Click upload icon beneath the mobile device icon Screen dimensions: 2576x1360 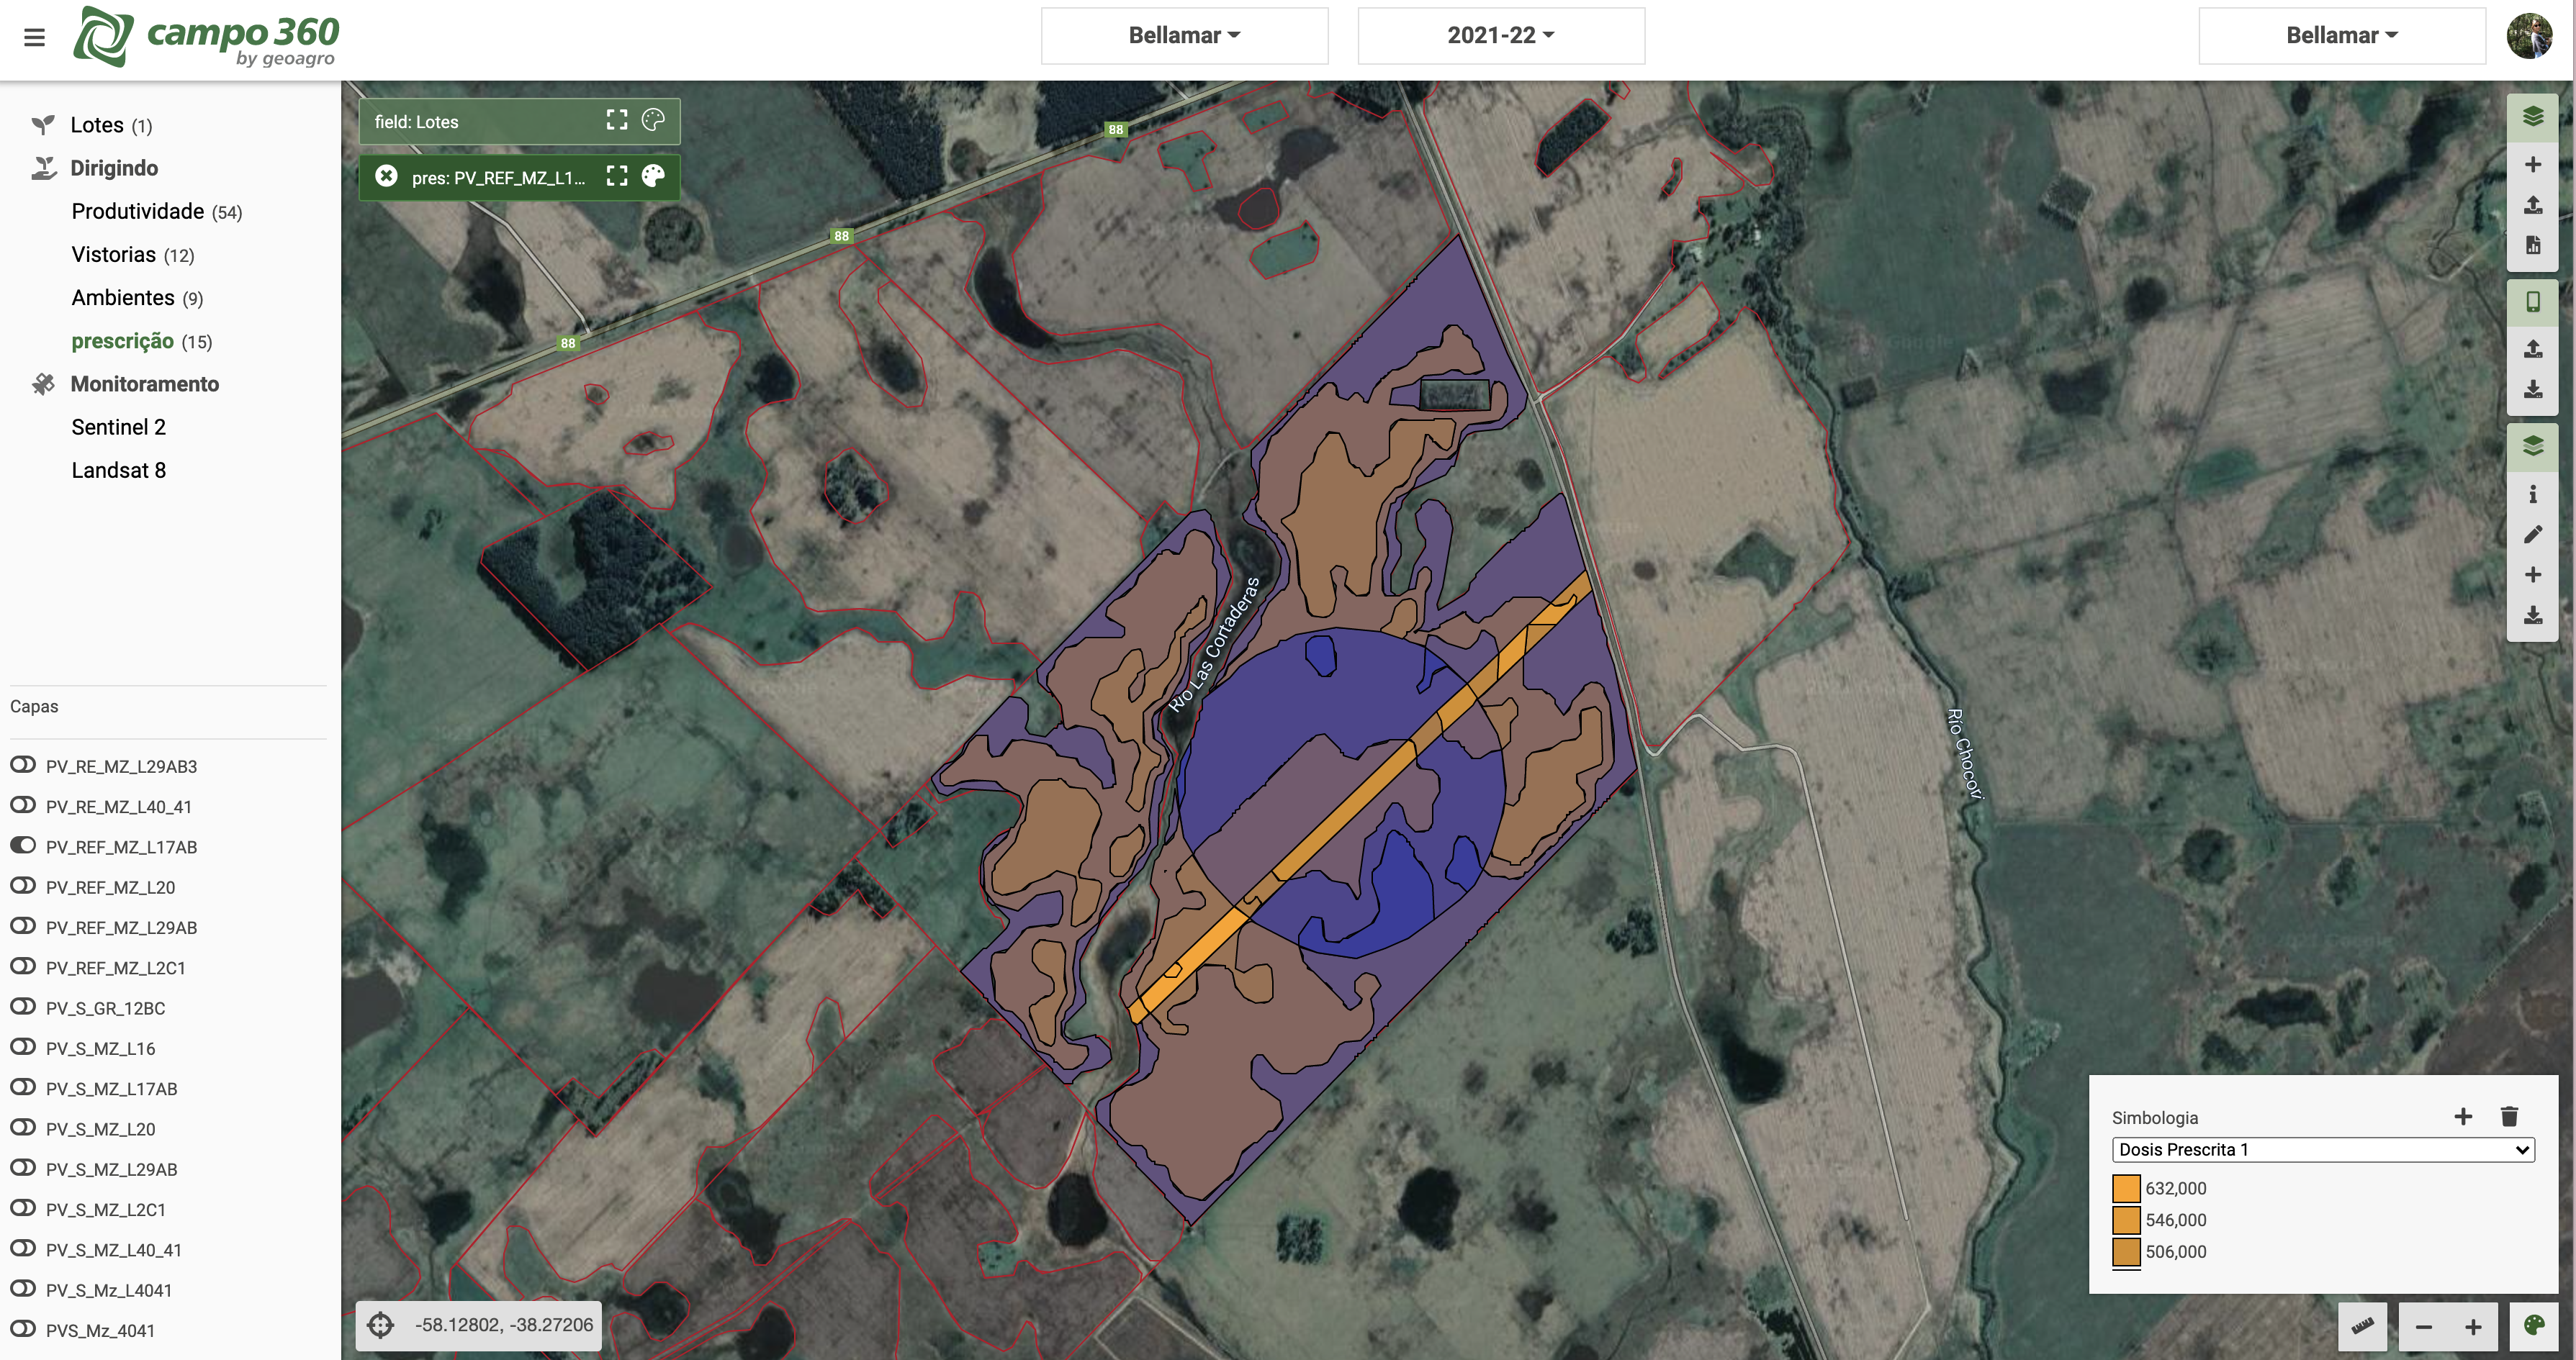[2532, 348]
